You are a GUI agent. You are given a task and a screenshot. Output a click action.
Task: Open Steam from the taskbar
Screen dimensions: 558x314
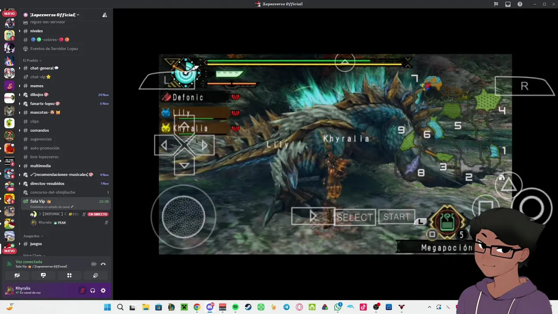pos(248,307)
